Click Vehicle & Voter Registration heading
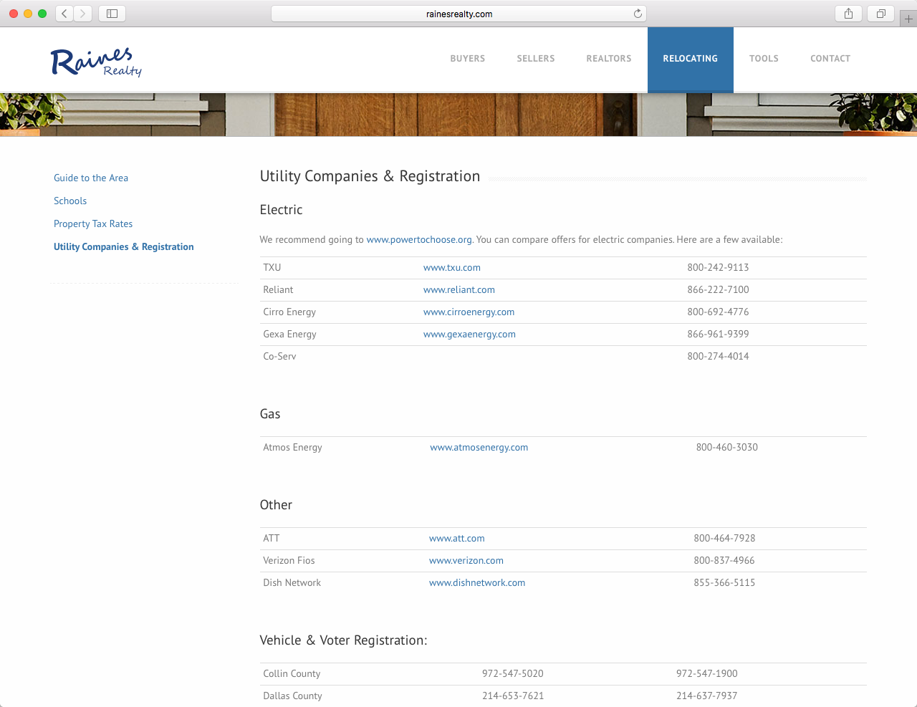 (343, 640)
